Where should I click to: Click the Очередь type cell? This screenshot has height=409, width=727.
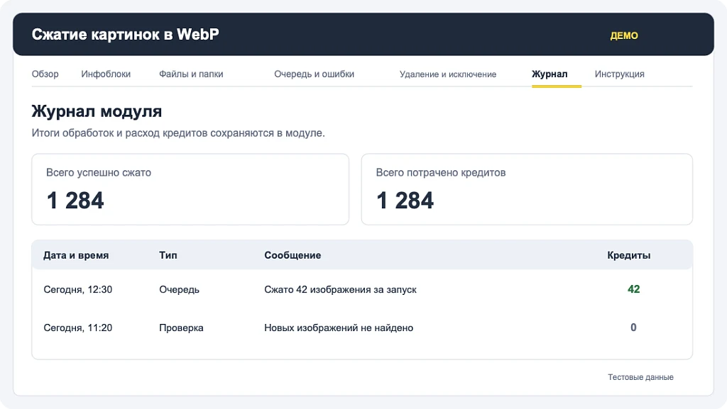click(179, 290)
